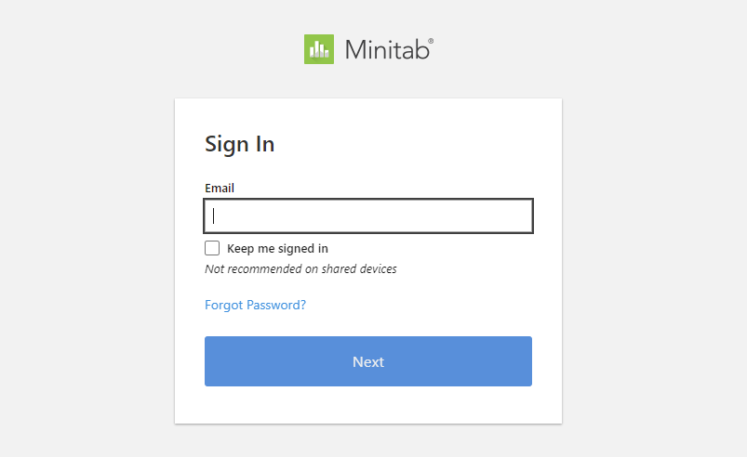
Task: Click the word "In" of the Sign In title
Action: click(264, 144)
